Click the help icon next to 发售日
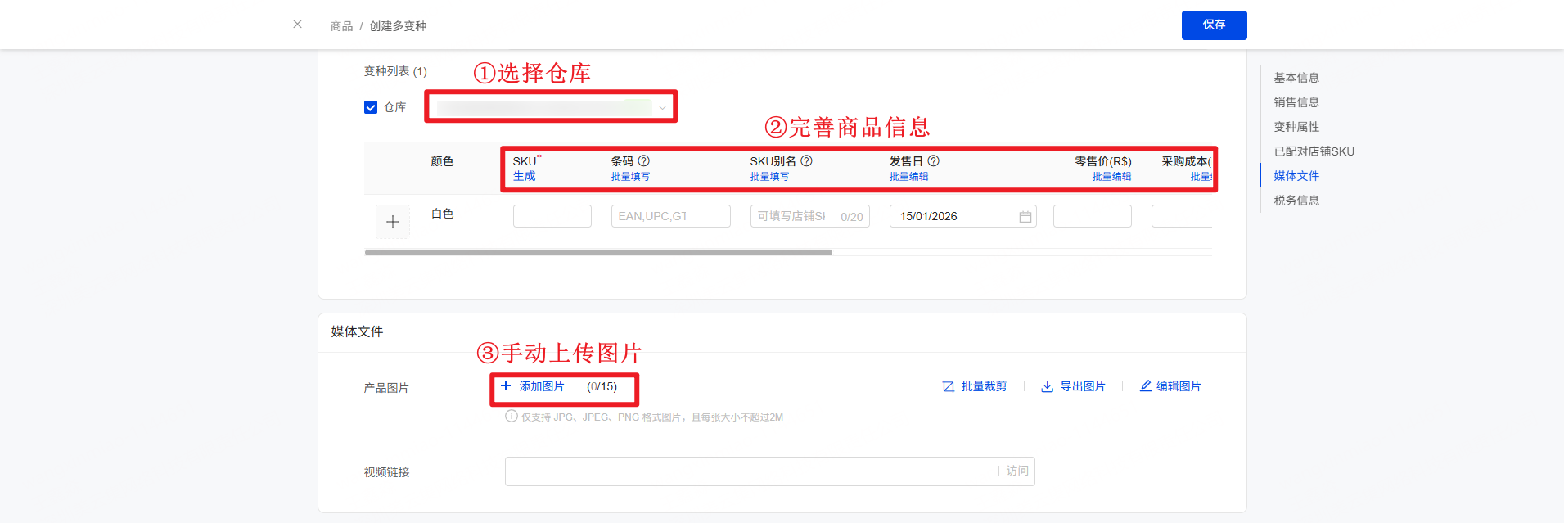The height and width of the screenshot is (523, 1564). (933, 161)
